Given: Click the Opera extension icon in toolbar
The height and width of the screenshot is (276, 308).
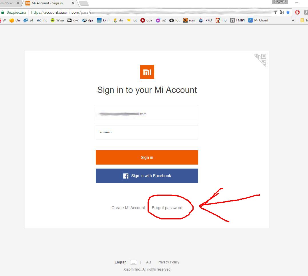Looking at the screenshot, I should [297, 12].
